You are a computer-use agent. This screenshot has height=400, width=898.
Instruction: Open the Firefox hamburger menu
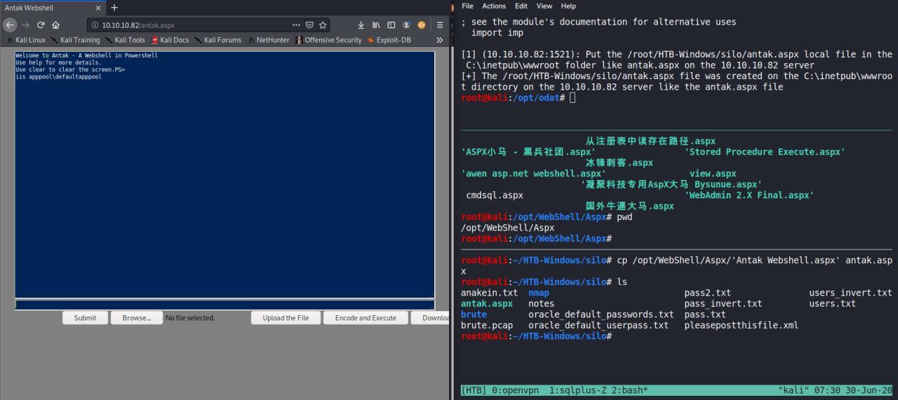pyautogui.click(x=440, y=25)
